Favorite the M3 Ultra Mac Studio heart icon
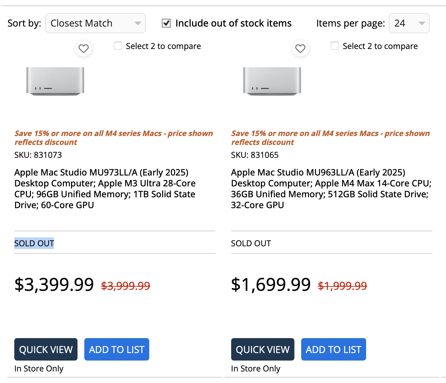The height and width of the screenshot is (383, 446). click(x=84, y=49)
